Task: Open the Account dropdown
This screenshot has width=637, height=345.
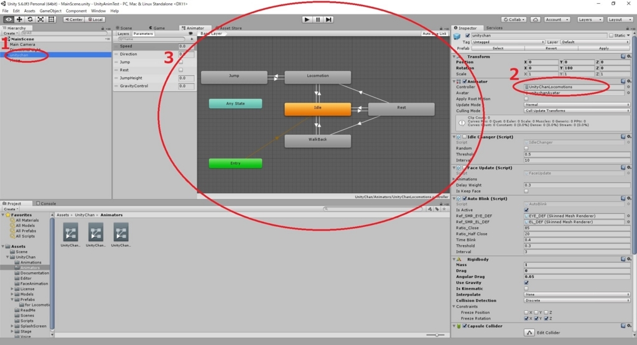Action: pos(557,19)
